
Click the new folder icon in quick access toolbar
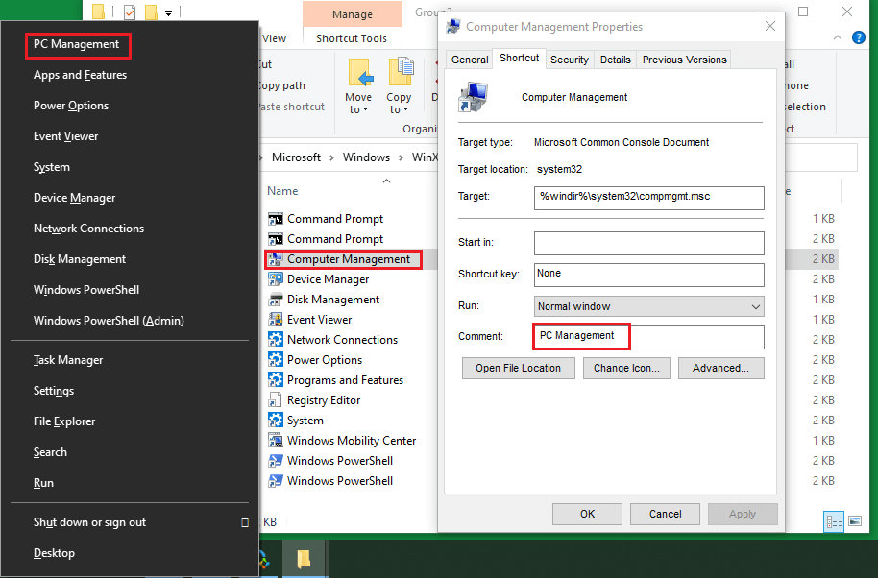[x=151, y=12]
